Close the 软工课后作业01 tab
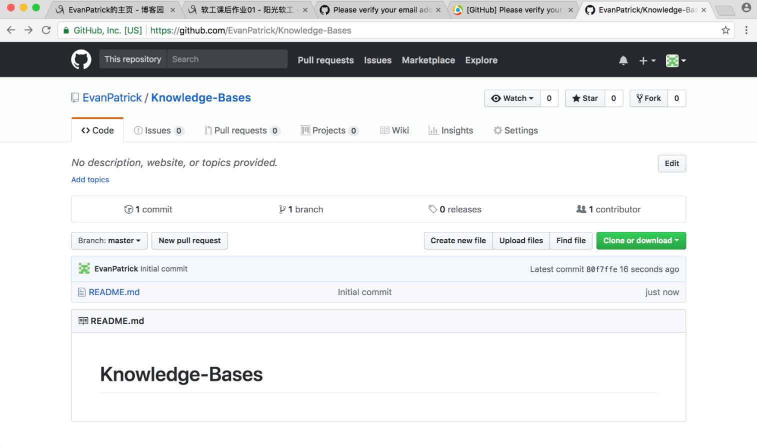Image resolution: width=757 pixels, height=447 pixels. point(305,10)
